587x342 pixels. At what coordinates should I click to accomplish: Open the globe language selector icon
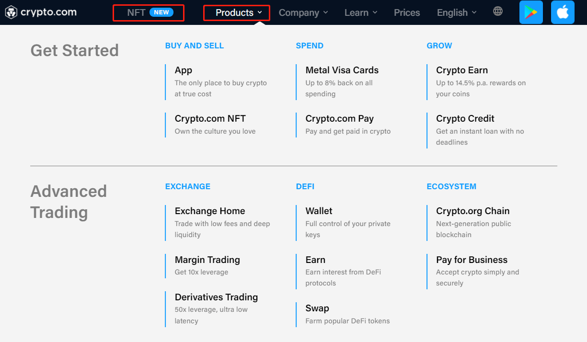pos(497,11)
